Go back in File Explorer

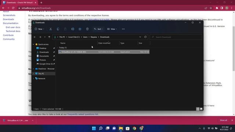click(35, 37)
